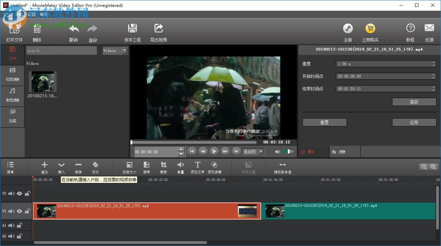Click the Rotate (旋转) icon
Image resolution: width=441 pixels, height=246 pixels.
point(146,165)
